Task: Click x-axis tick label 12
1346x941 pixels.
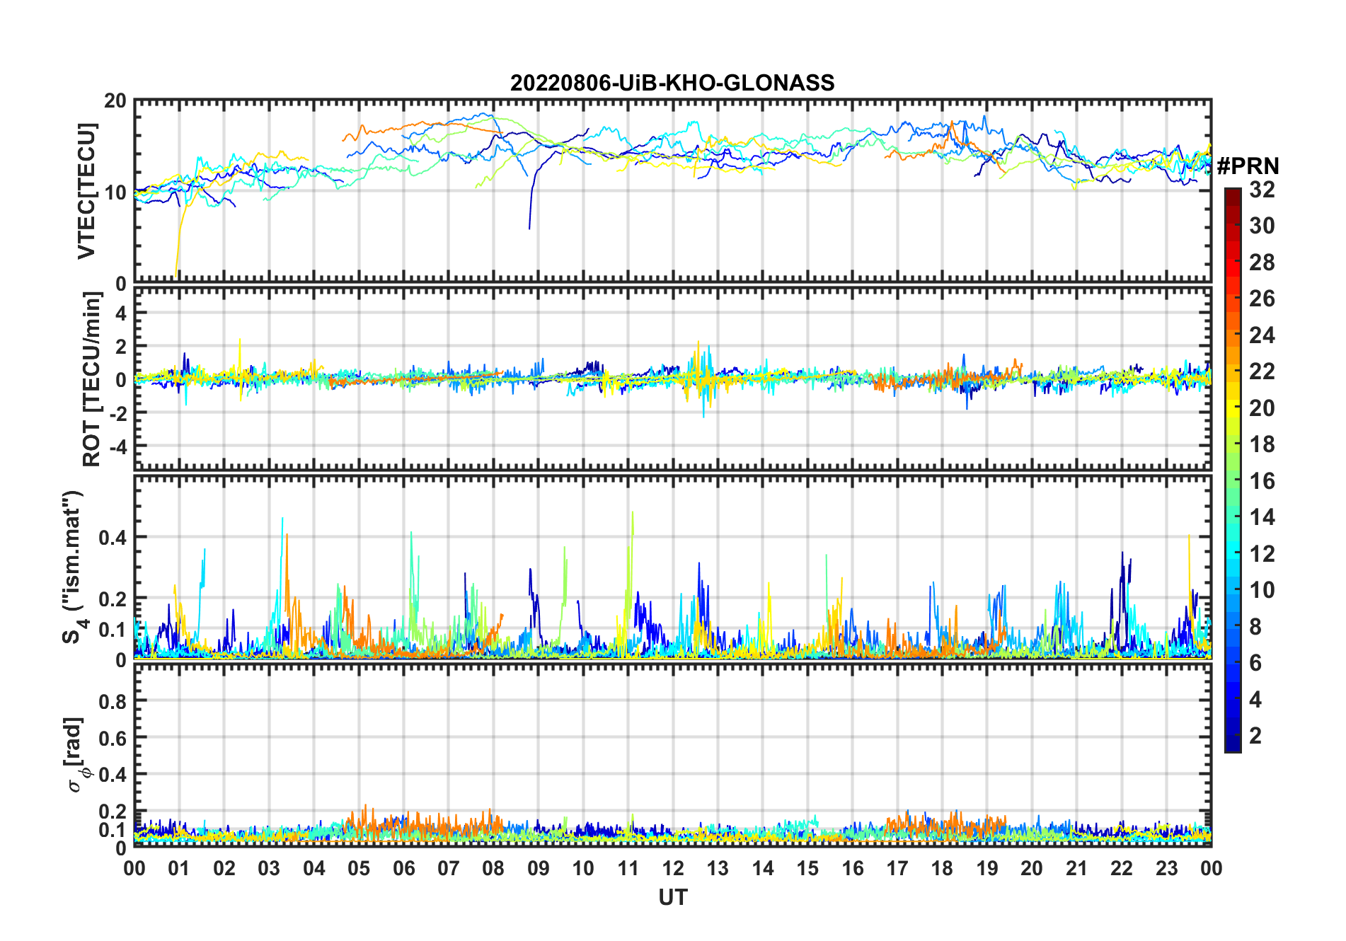Action: (673, 868)
